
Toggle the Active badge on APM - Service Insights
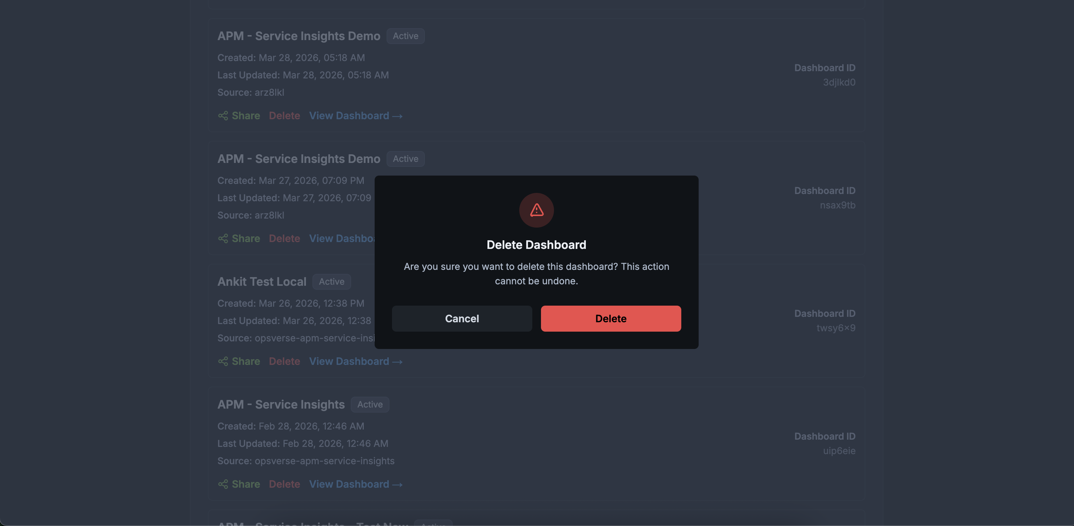click(x=370, y=404)
